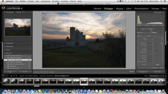
Task: Open the Colore swatch box
Action: (x=157, y=64)
